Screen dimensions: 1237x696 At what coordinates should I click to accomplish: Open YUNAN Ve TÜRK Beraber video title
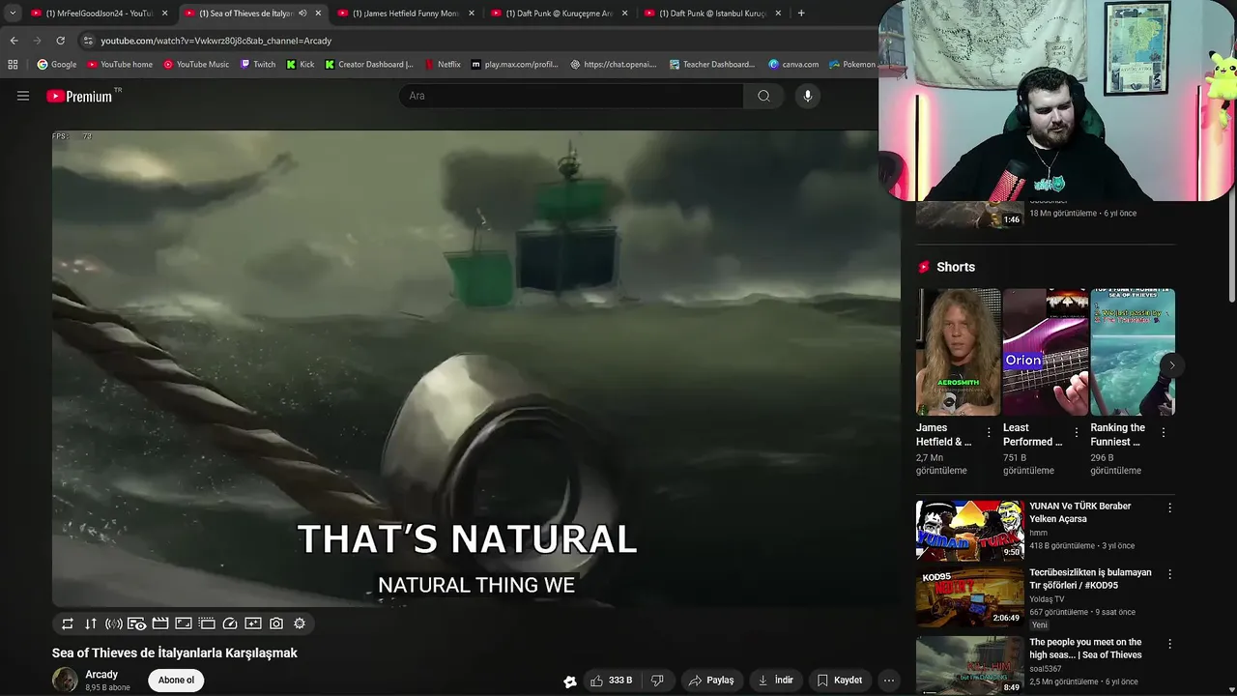1079,512
